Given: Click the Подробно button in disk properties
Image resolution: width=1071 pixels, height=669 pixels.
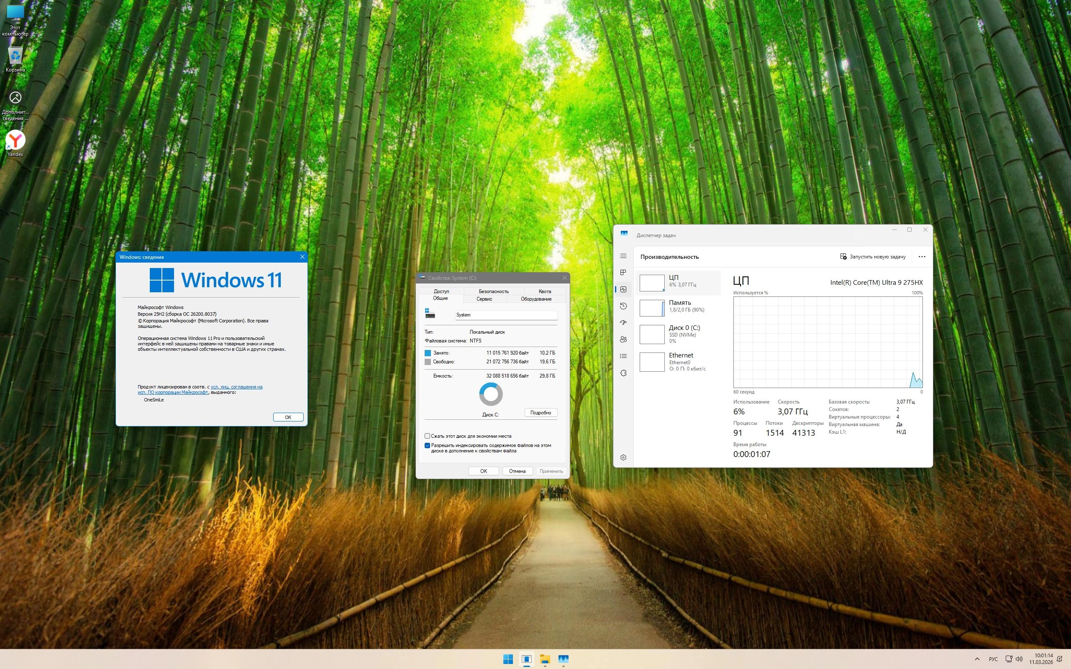Looking at the screenshot, I should 541,413.
